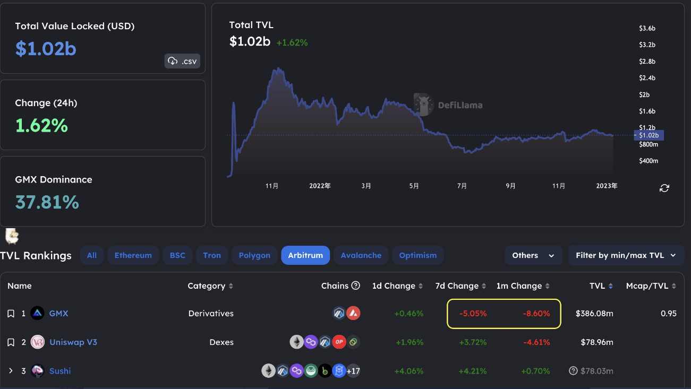Viewport: 691px width, 389px height.
Task: Sort the table by 1m Change
Action: [x=523, y=286]
